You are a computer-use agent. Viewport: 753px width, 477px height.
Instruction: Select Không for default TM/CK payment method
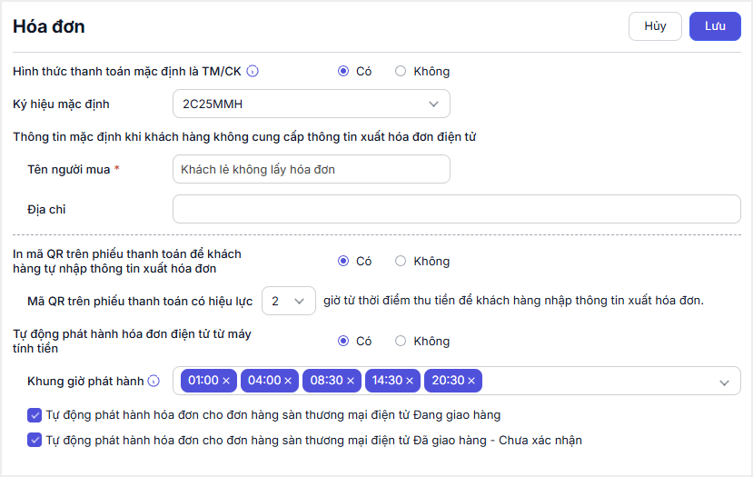coord(401,71)
